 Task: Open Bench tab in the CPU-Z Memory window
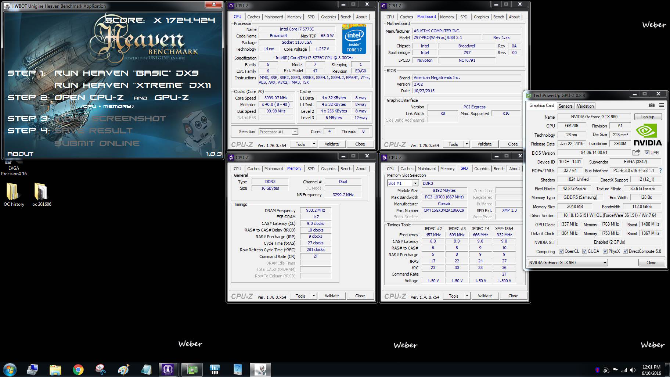(x=346, y=169)
